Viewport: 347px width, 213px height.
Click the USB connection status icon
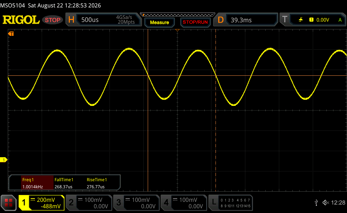[x=316, y=203]
